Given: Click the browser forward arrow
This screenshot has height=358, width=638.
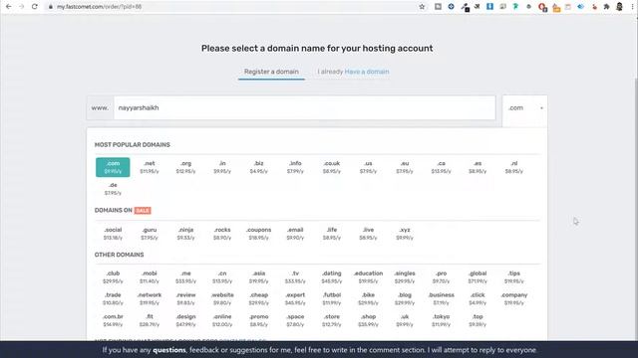Looking at the screenshot, I should pos(22,7).
